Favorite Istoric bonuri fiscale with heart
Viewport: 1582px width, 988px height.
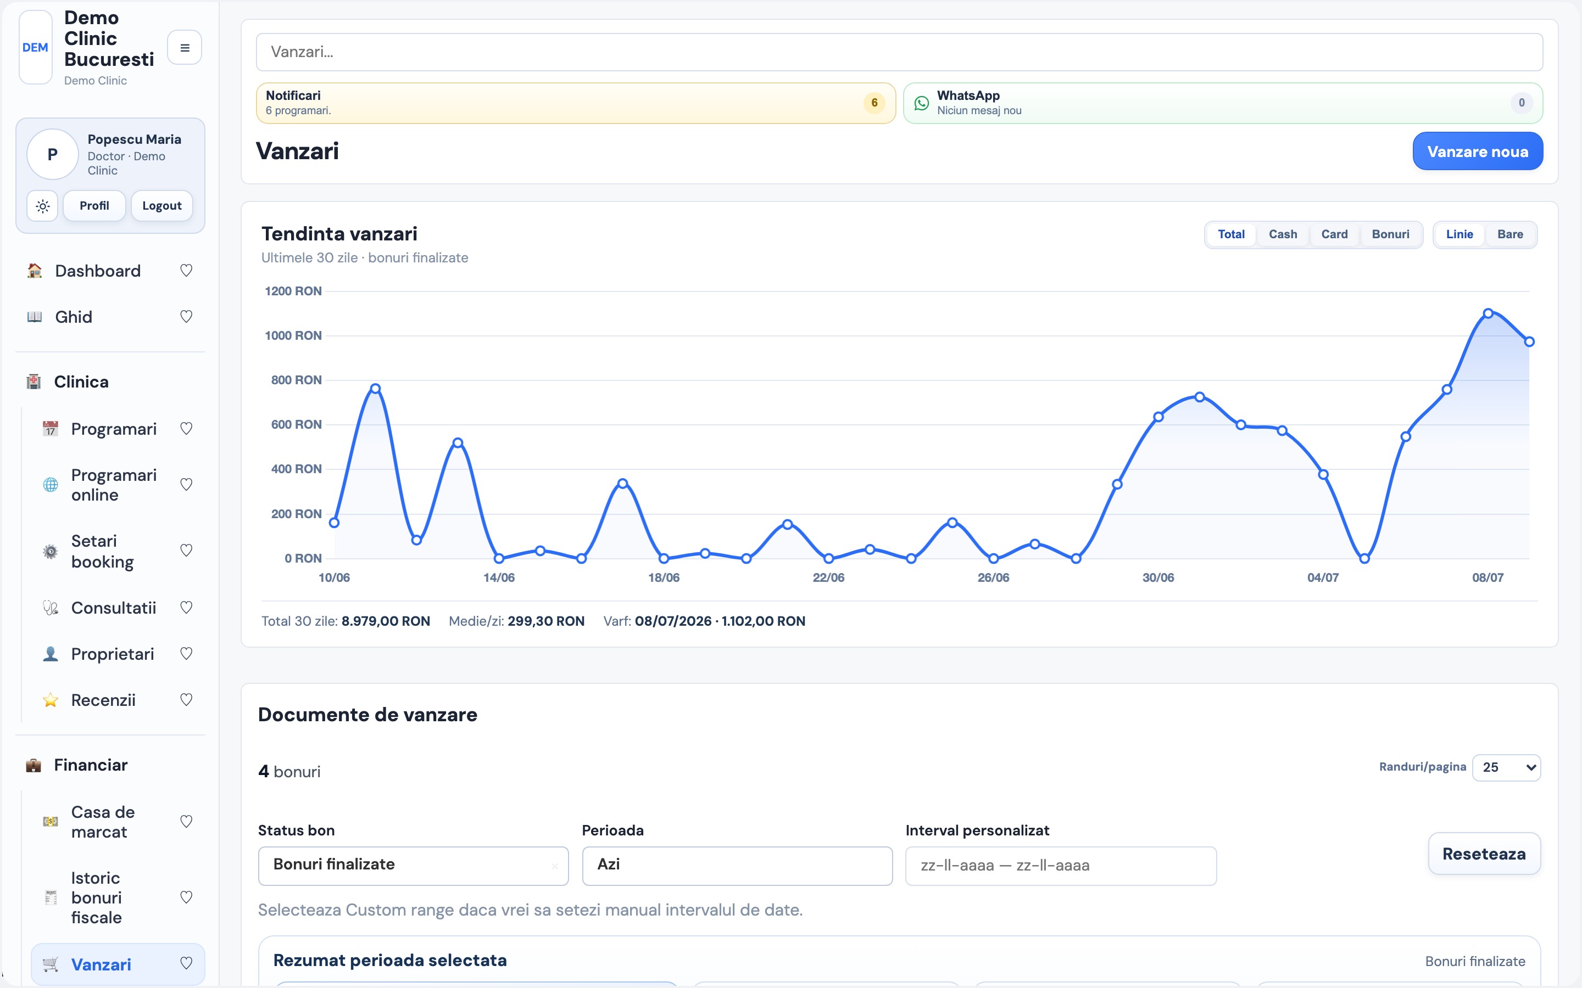click(186, 898)
